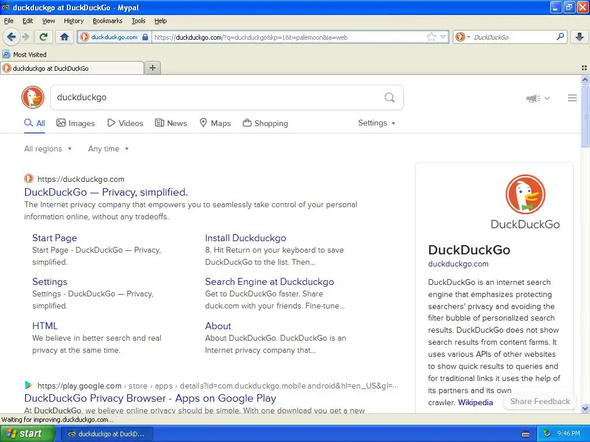590x442 pixels.
Task: Click the vertical scrollbar thumb
Action: pos(585,116)
